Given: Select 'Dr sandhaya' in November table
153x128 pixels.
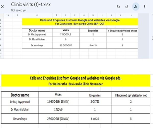Looking at the screenshot, I should tap(20, 119).
